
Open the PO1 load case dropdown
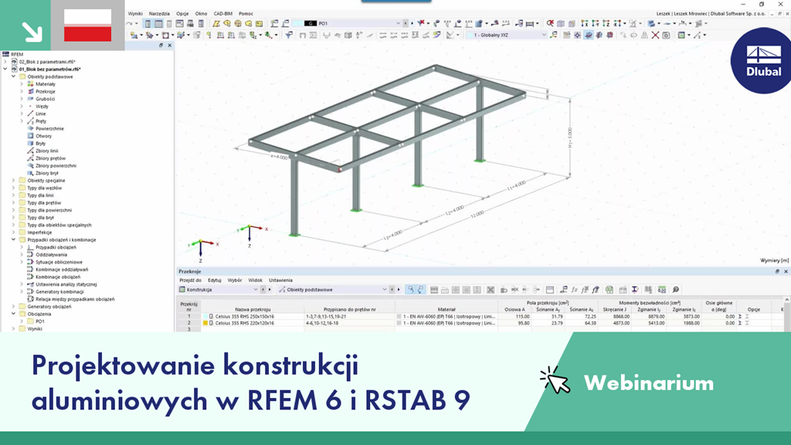coord(398,23)
